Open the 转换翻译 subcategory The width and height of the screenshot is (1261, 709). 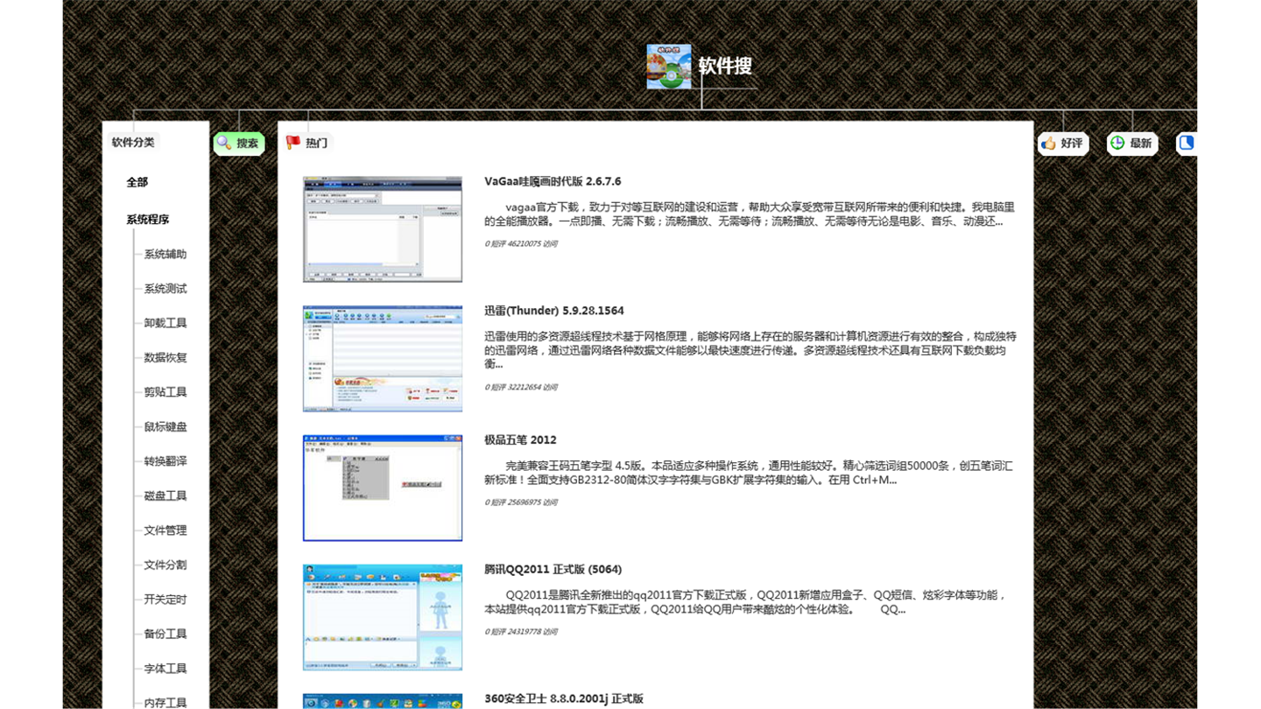pyautogui.click(x=166, y=461)
